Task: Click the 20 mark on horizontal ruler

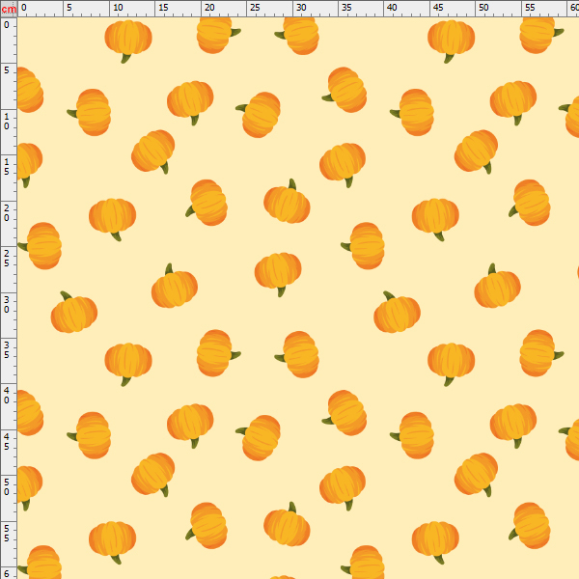Action: (x=209, y=8)
